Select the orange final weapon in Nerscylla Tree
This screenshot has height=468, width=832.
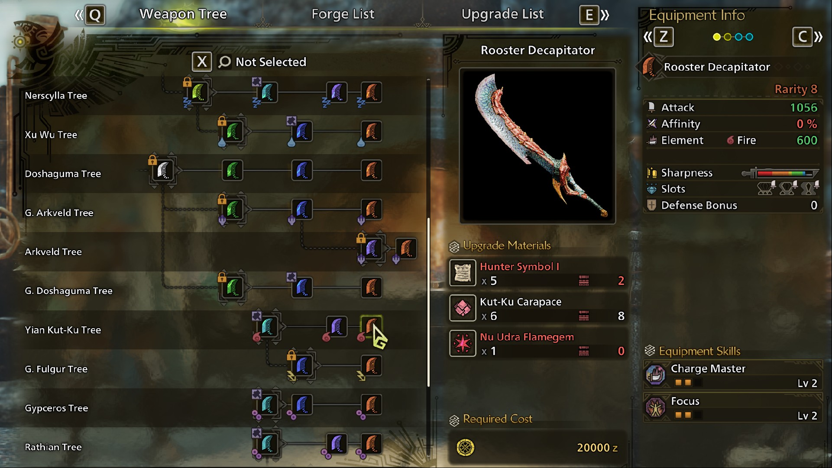coord(372,92)
